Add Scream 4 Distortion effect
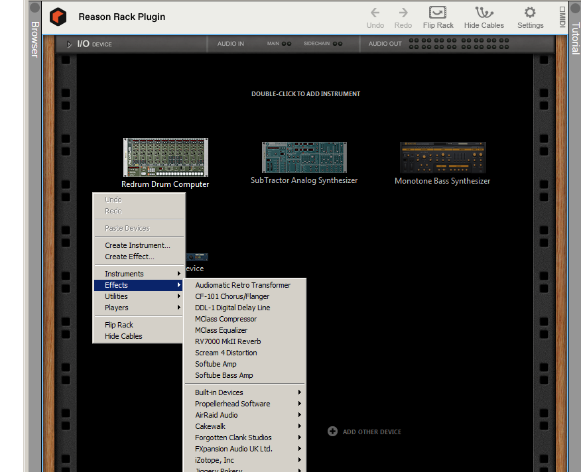This screenshot has height=472, width=581. tap(245, 353)
